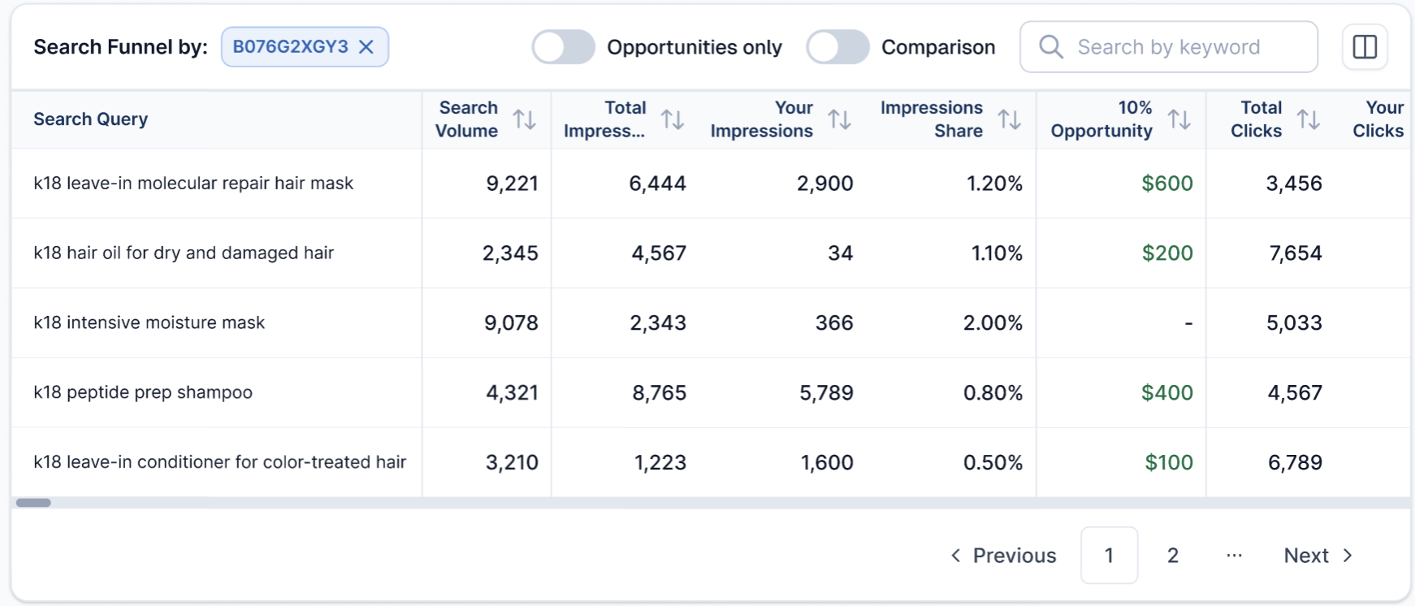Image resolution: width=1415 pixels, height=606 pixels.
Task: Go to the Next page
Action: tap(1318, 556)
